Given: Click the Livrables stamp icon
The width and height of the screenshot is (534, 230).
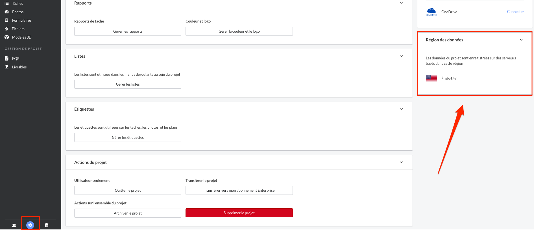Looking at the screenshot, I should pos(6,67).
